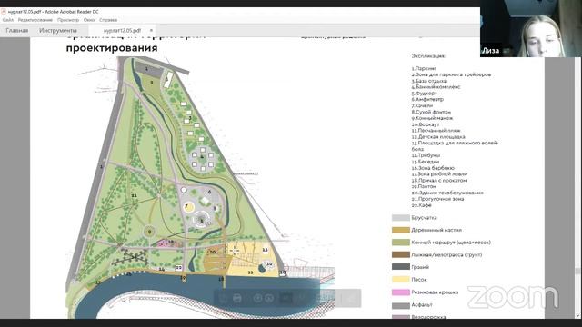This screenshot has height=327, width=582.
Task: Click the 'Деревянный настил' material label
Action: pyautogui.click(x=436, y=230)
